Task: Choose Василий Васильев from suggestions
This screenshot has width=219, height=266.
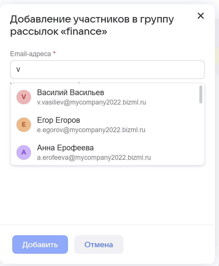Action: point(71,93)
